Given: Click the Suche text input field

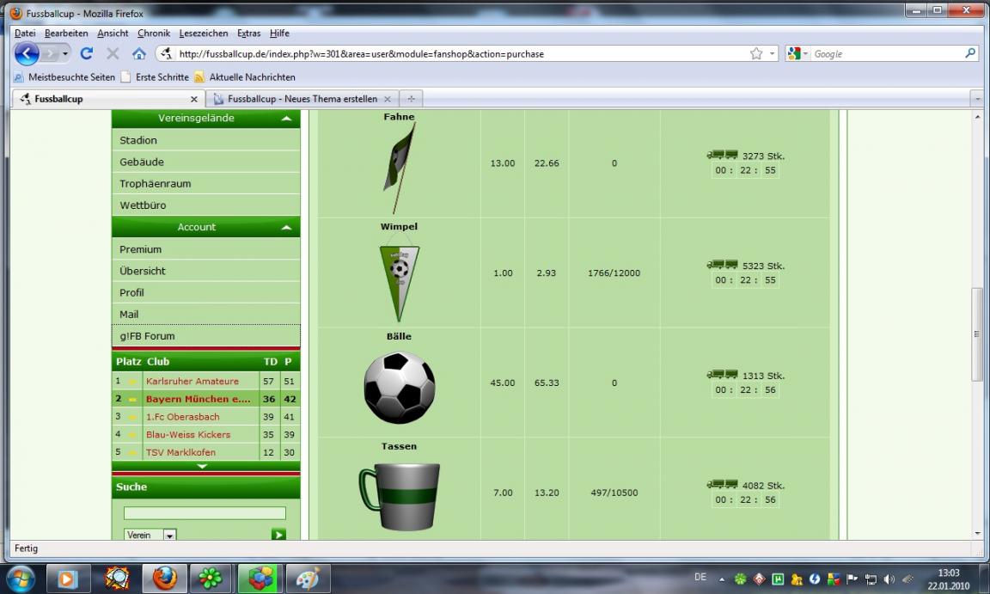Looking at the screenshot, I should point(205,513).
